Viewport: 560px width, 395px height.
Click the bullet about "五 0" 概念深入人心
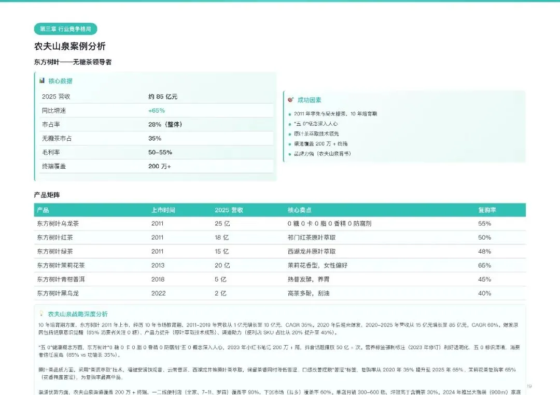point(316,124)
